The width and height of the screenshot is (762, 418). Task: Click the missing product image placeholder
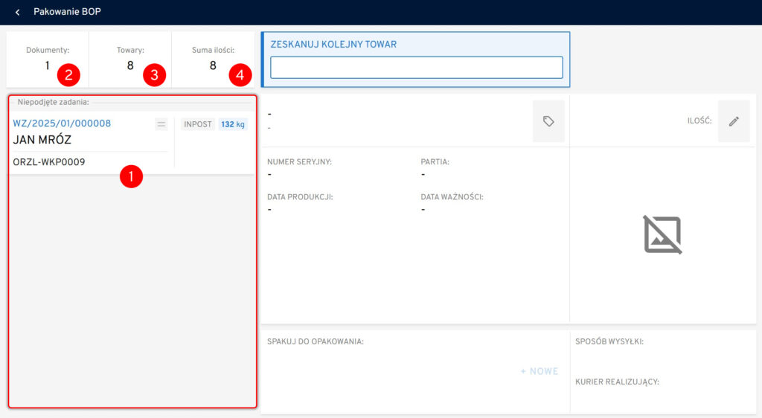click(662, 234)
